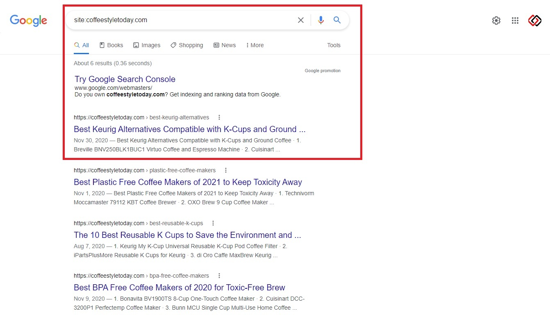Click 'Do you own coffeestyletoday.com?' description
Image resolution: width=550 pixels, height=315 pixels.
click(177, 94)
